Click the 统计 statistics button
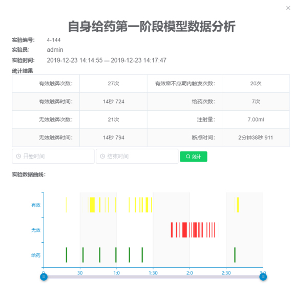Screen dimensions: 294x293 [194, 157]
